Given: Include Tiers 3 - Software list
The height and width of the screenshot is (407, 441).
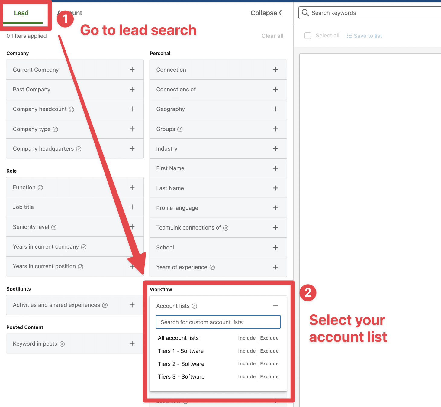Looking at the screenshot, I should 247,376.
